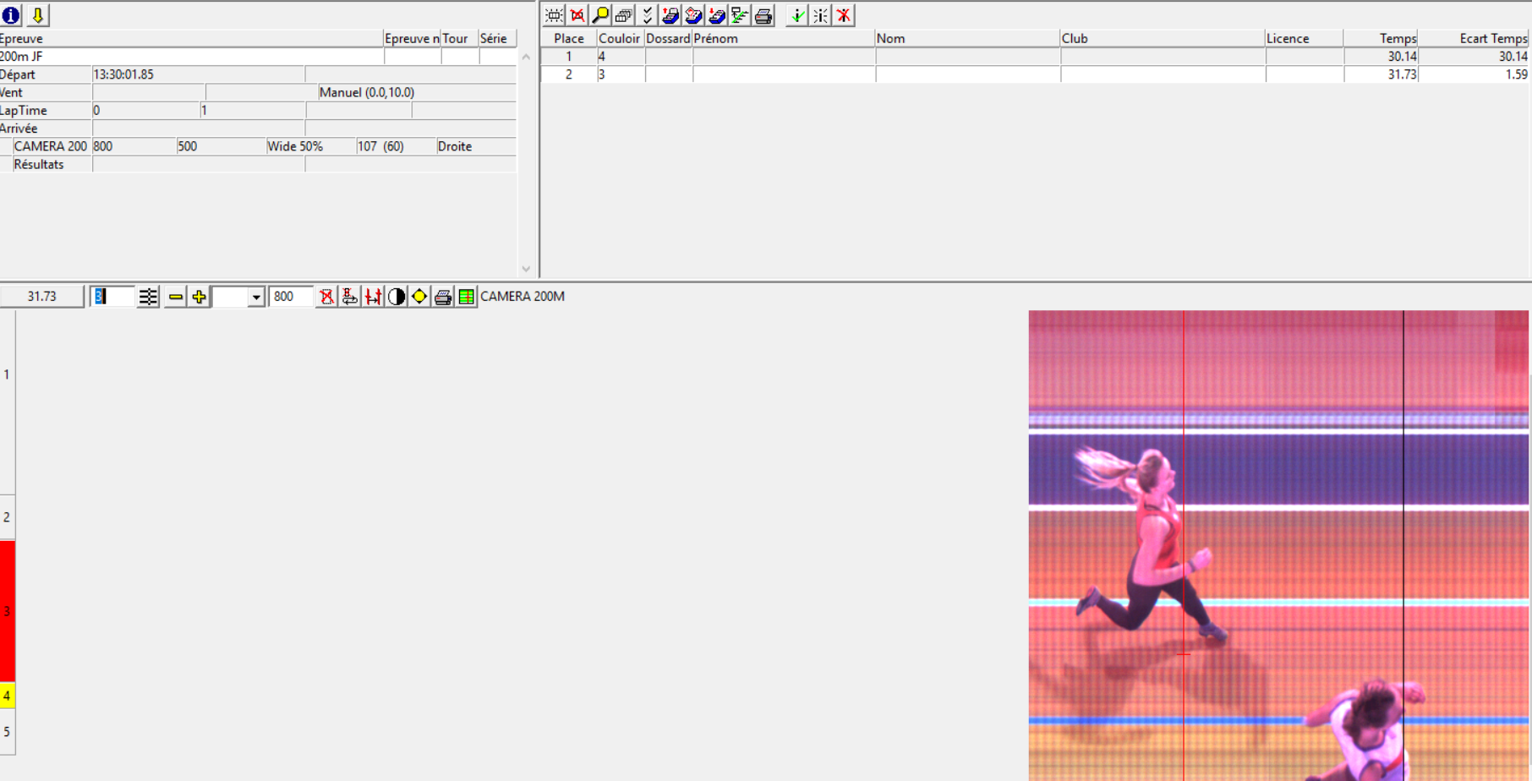
Task: Click the 1.59 Ecart Temps cell
Action: 1474,74
